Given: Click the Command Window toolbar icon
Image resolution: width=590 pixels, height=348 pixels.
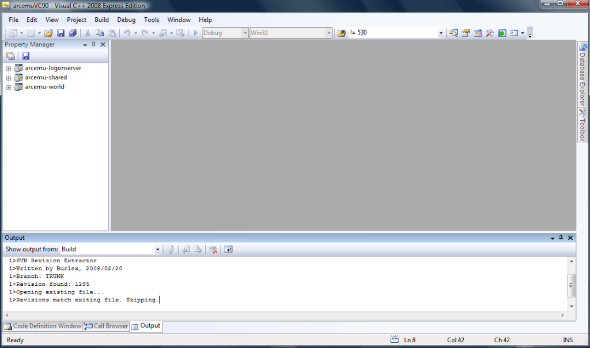Looking at the screenshot, I should point(514,33).
